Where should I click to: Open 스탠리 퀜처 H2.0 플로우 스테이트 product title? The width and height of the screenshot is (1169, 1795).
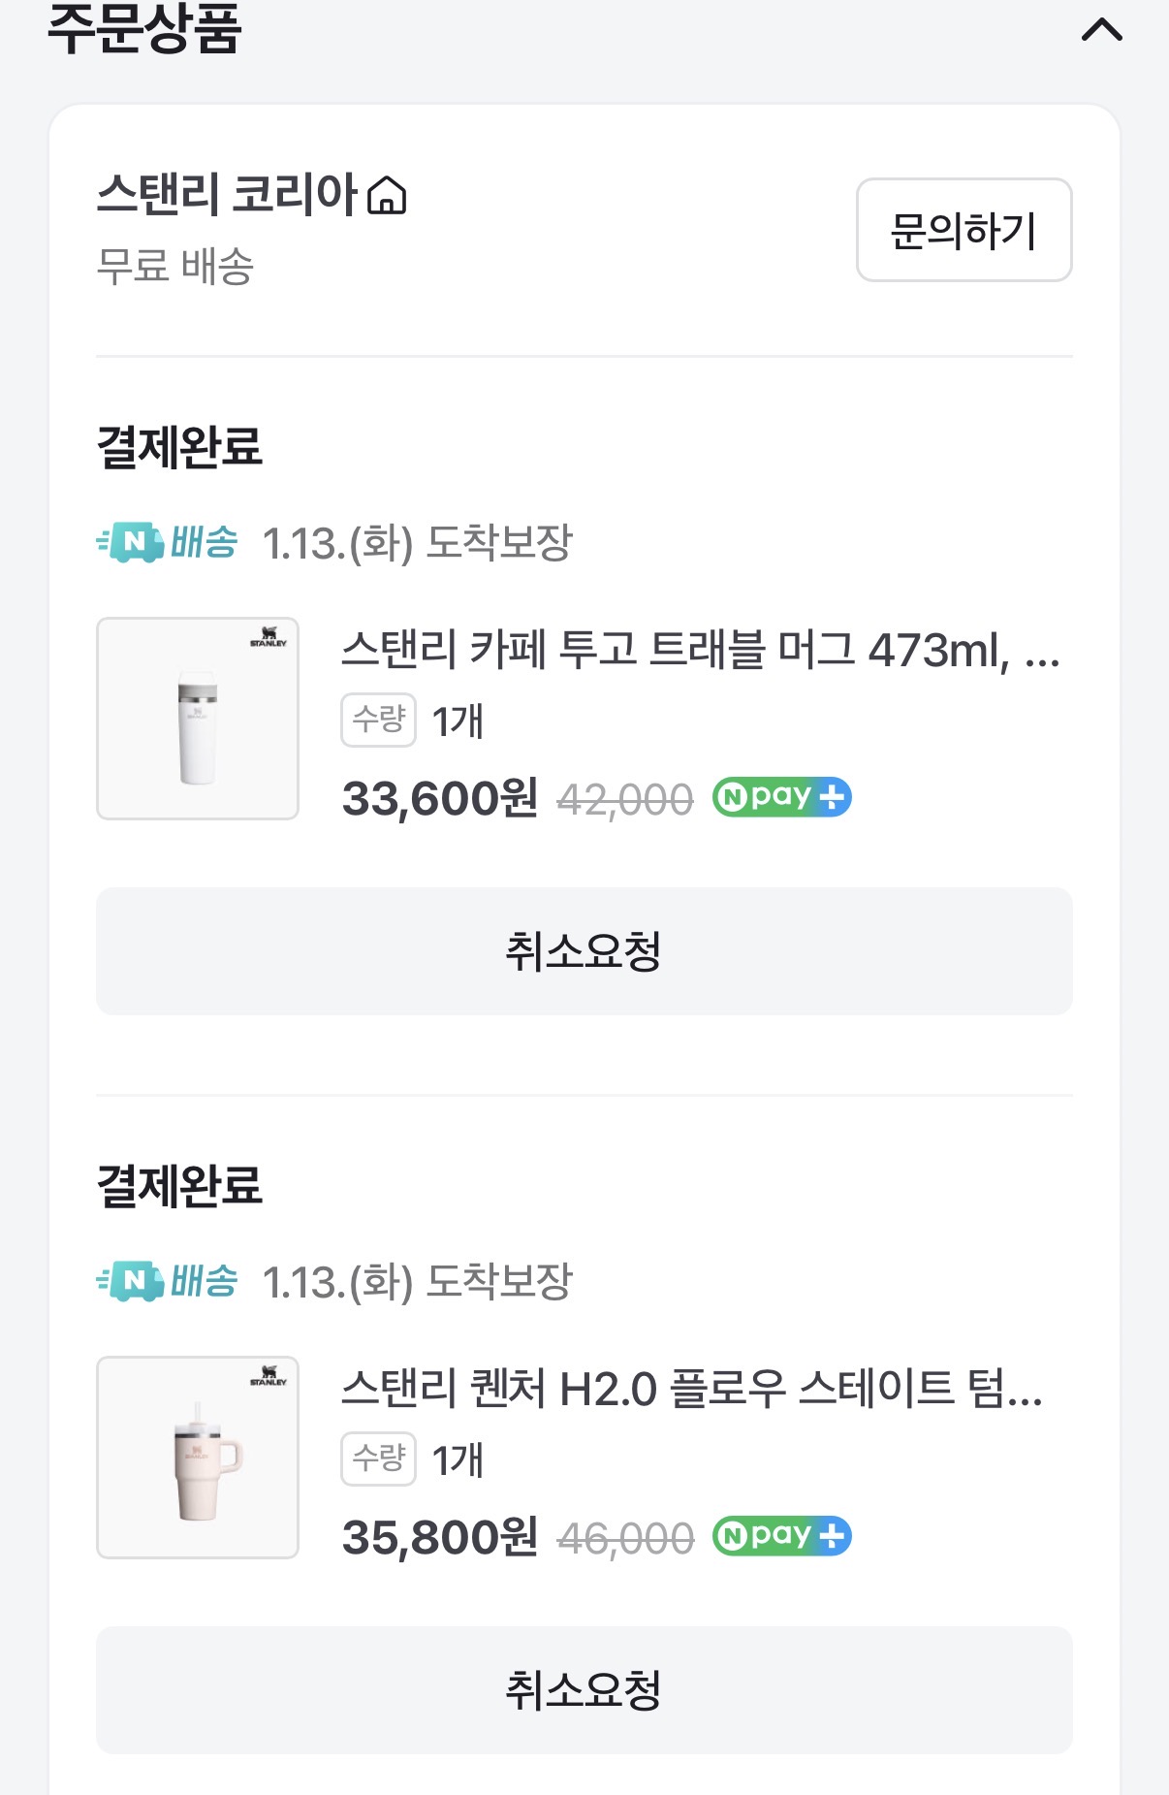(692, 1389)
